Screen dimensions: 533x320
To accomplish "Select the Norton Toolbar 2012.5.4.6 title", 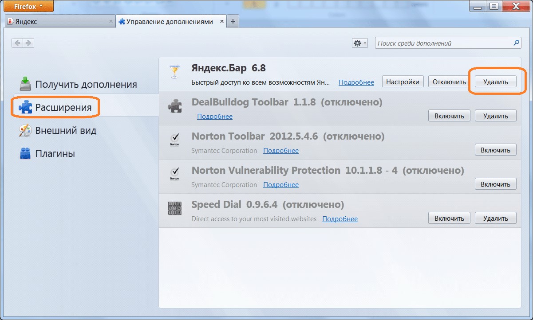I will (255, 136).
